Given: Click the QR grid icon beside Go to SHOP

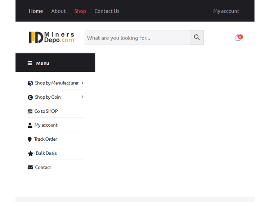Looking at the screenshot, I should tap(30, 111).
